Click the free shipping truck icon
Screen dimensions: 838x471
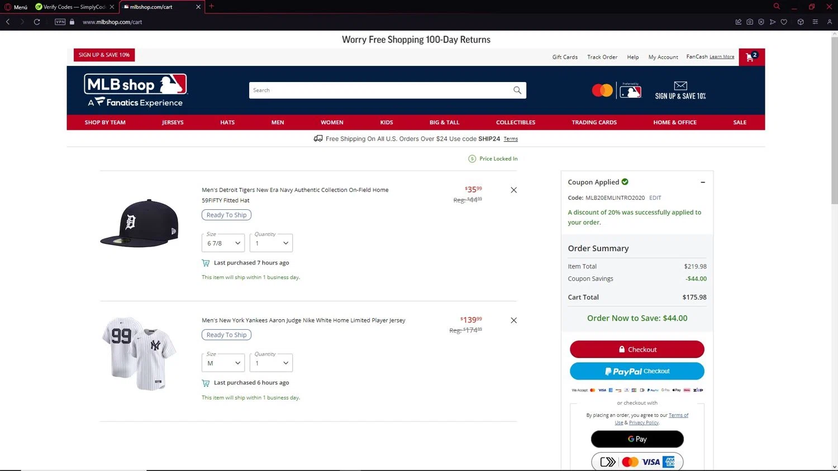[x=318, y=138]
